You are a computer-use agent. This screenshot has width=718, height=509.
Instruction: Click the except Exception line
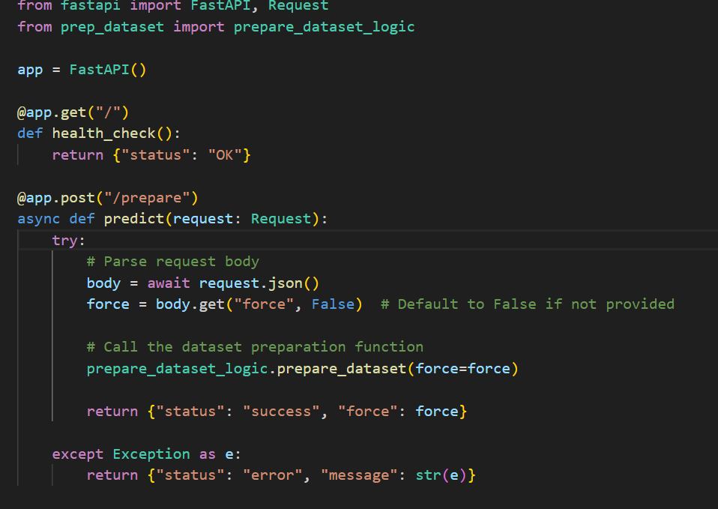pyautogui.click(x=147, y=454)
